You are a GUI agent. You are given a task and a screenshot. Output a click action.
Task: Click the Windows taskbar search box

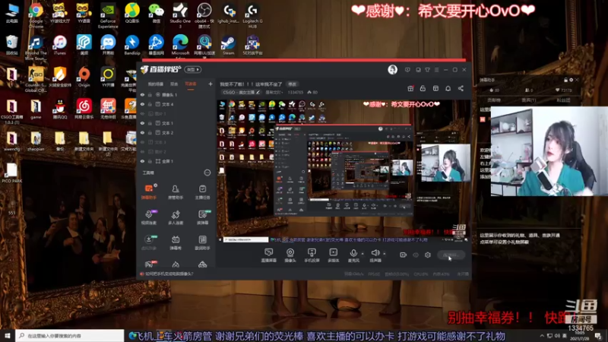click(70, 335)
